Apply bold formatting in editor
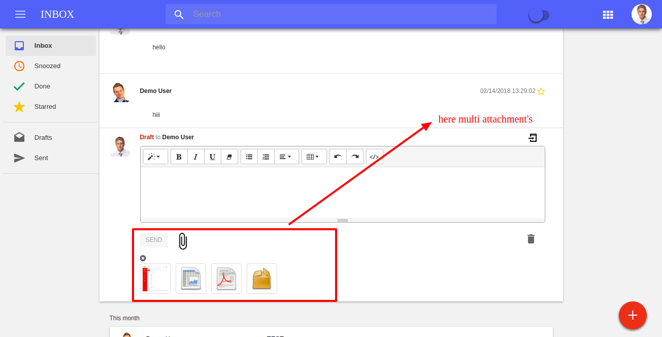This screenshot has width=662, height=337. pyautogui.click(x=179, y=157)
